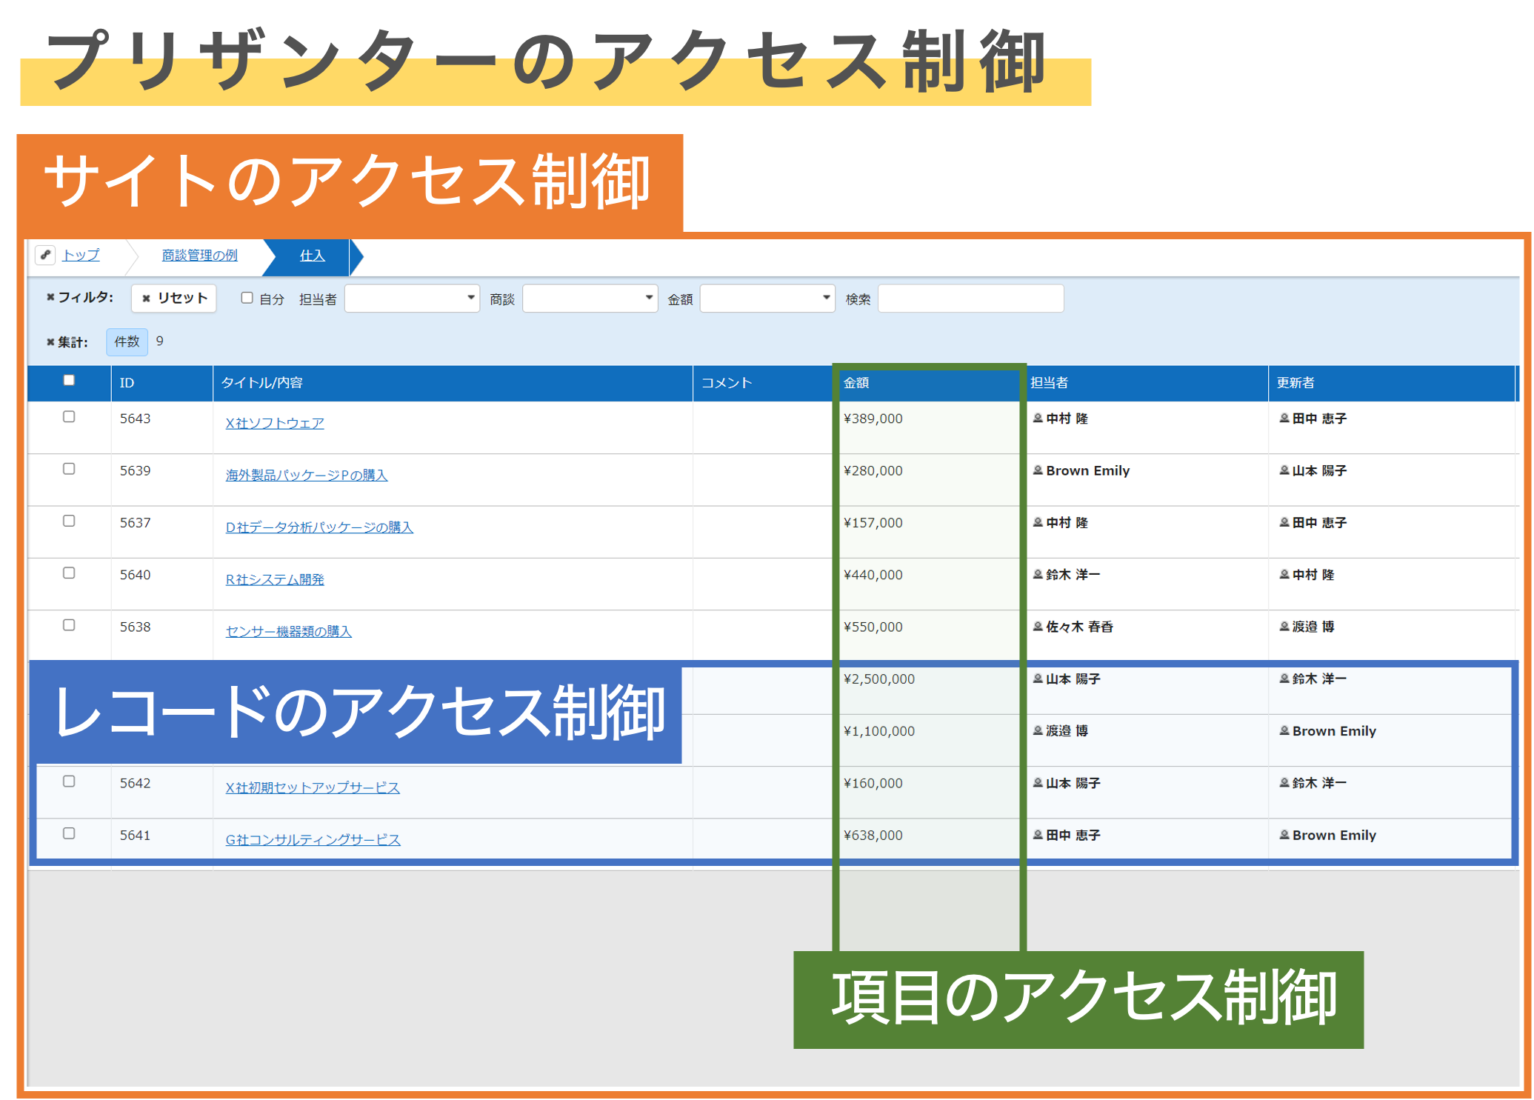This screenshot has height=1100, width=1534.
Task: Sort by the ID column header
Action: click(x=161, y=383)
